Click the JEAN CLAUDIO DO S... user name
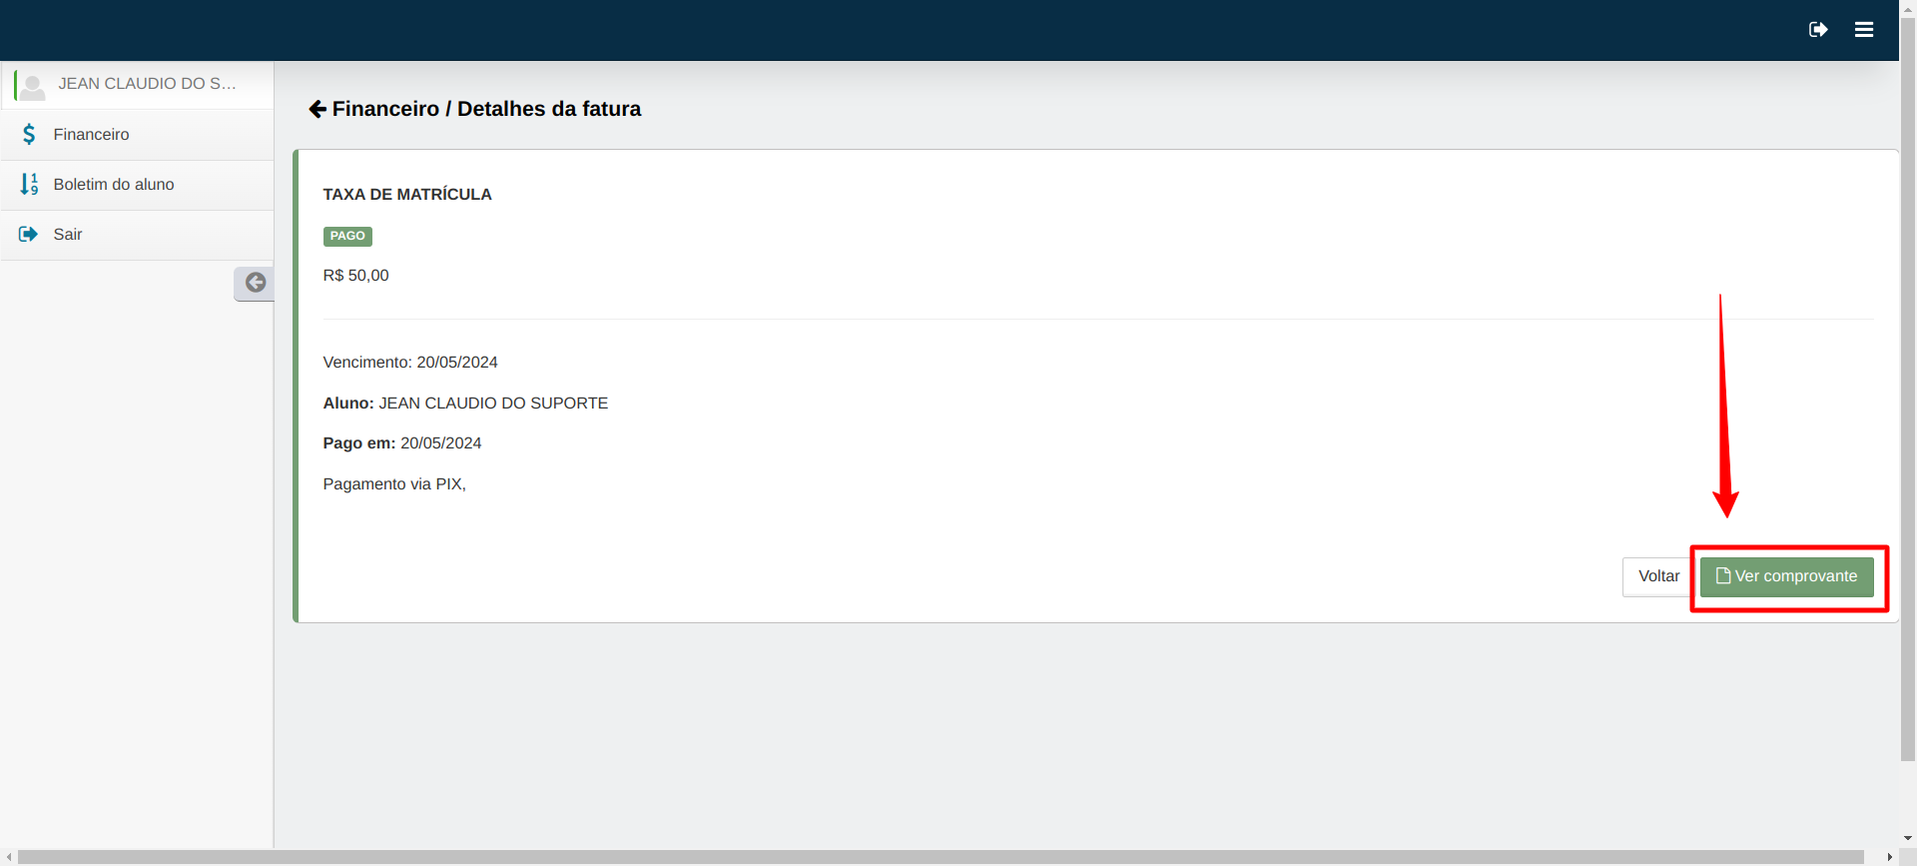Screen dimensions: 1917x866 (x=148, y=84)
